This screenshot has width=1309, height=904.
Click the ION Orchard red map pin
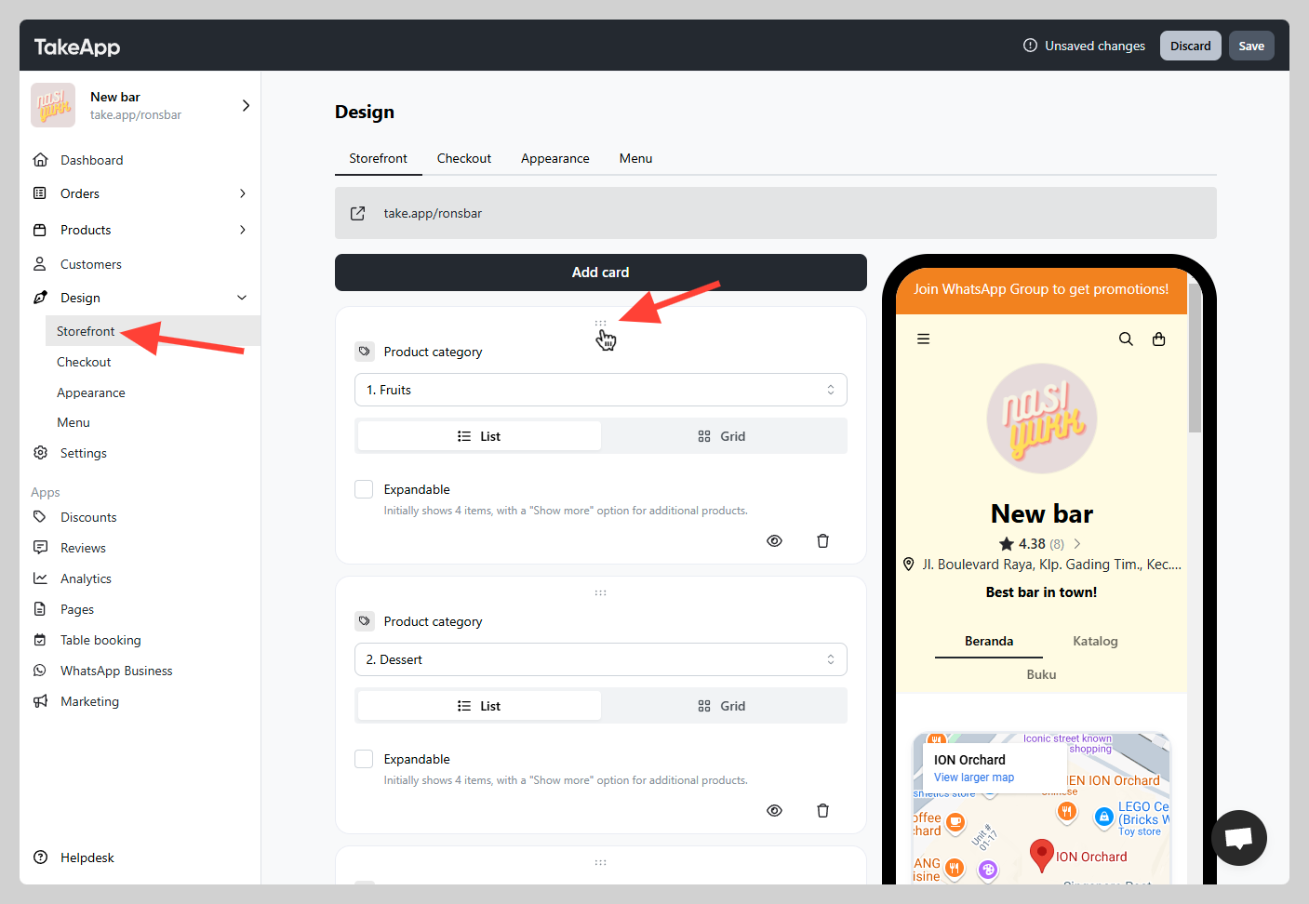[x=1042, y=856]
